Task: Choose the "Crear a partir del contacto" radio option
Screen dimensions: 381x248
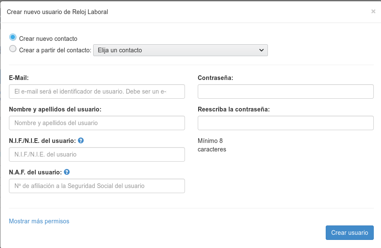Action: pos(13,49)
